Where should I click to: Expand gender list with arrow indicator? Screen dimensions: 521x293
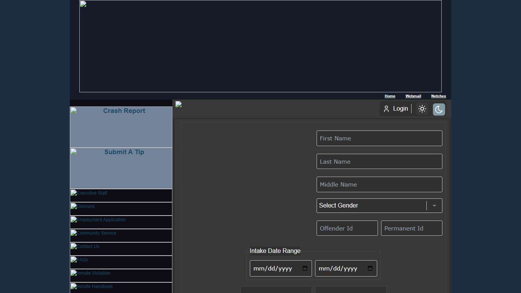(434, 206)
